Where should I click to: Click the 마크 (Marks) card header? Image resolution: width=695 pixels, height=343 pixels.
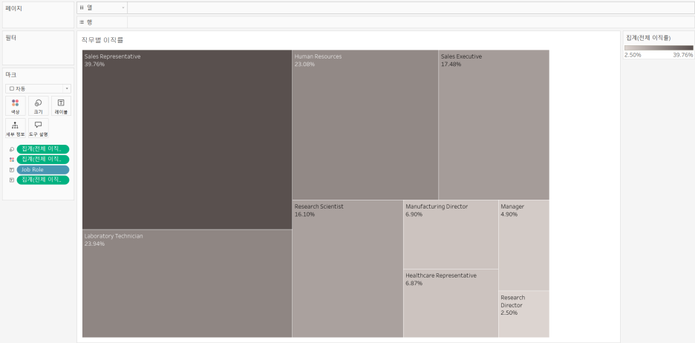(10, 75)
